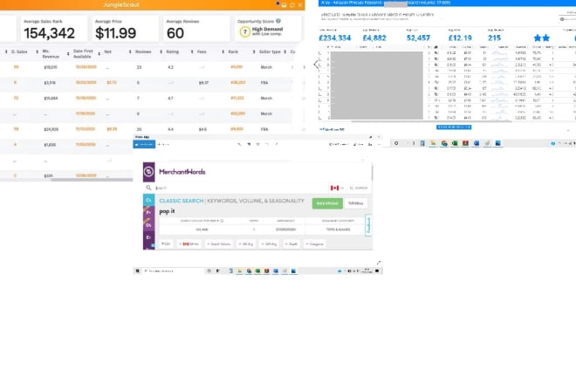This screenshot has height=384, width=576.
Task: Click Start button on lower taskbar
Action: (x=138, y=271)
